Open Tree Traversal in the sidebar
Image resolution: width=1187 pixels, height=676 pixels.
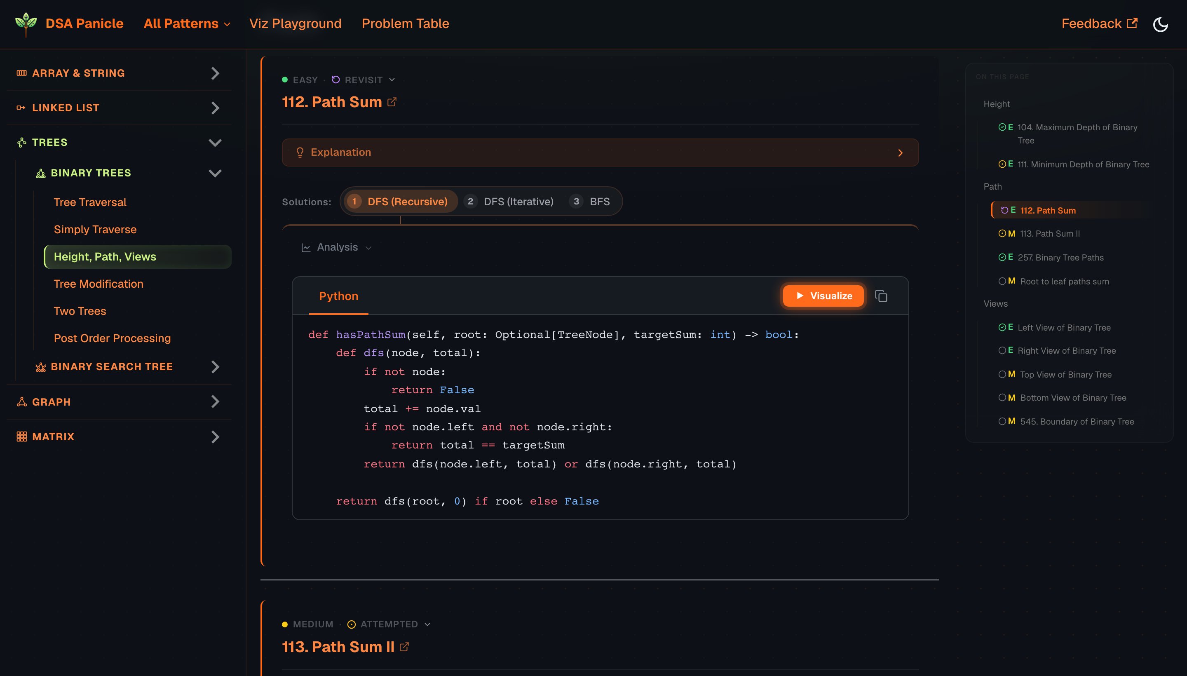pyautogui.click(x=90, y=202)
